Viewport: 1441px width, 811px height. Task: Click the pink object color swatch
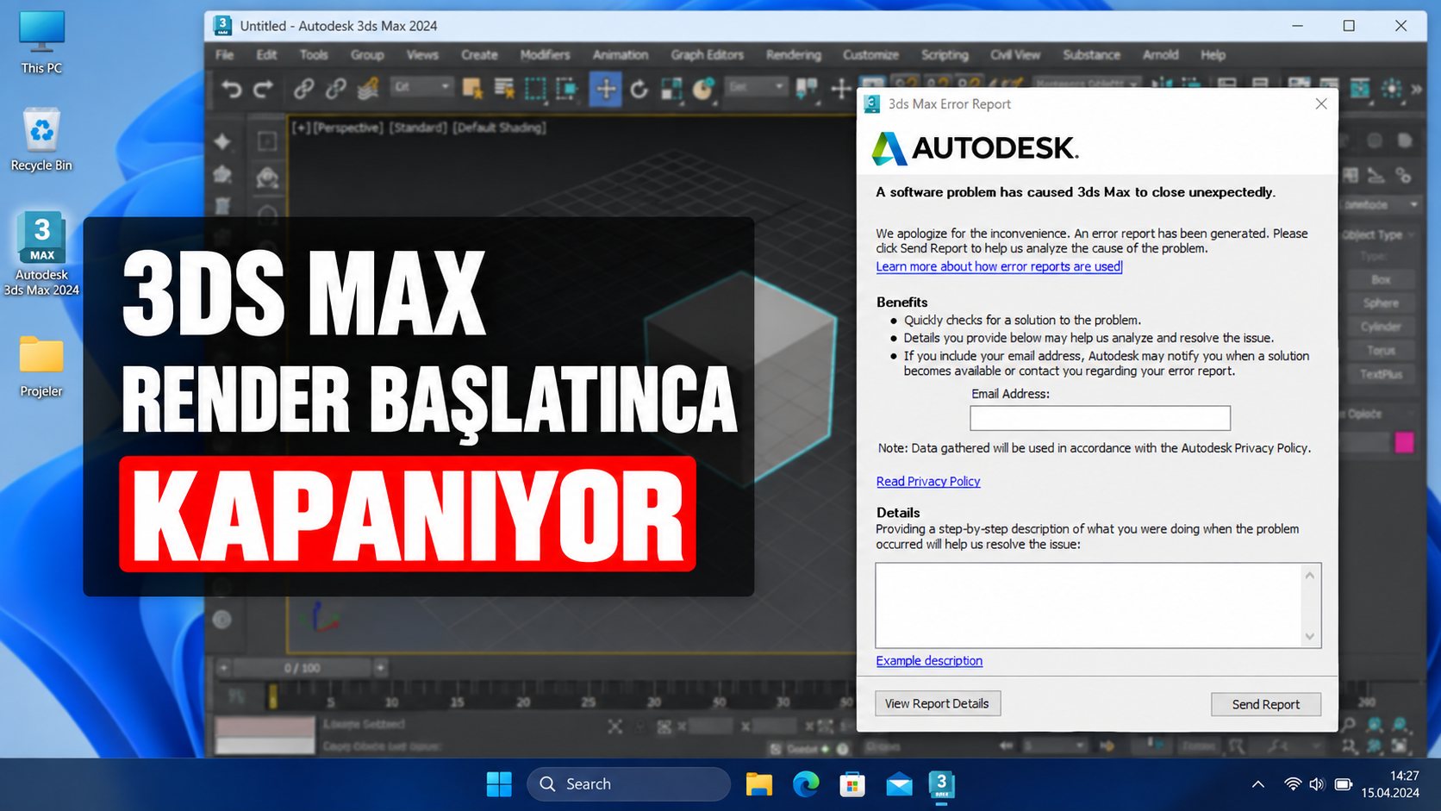[x=1404, y=442]
